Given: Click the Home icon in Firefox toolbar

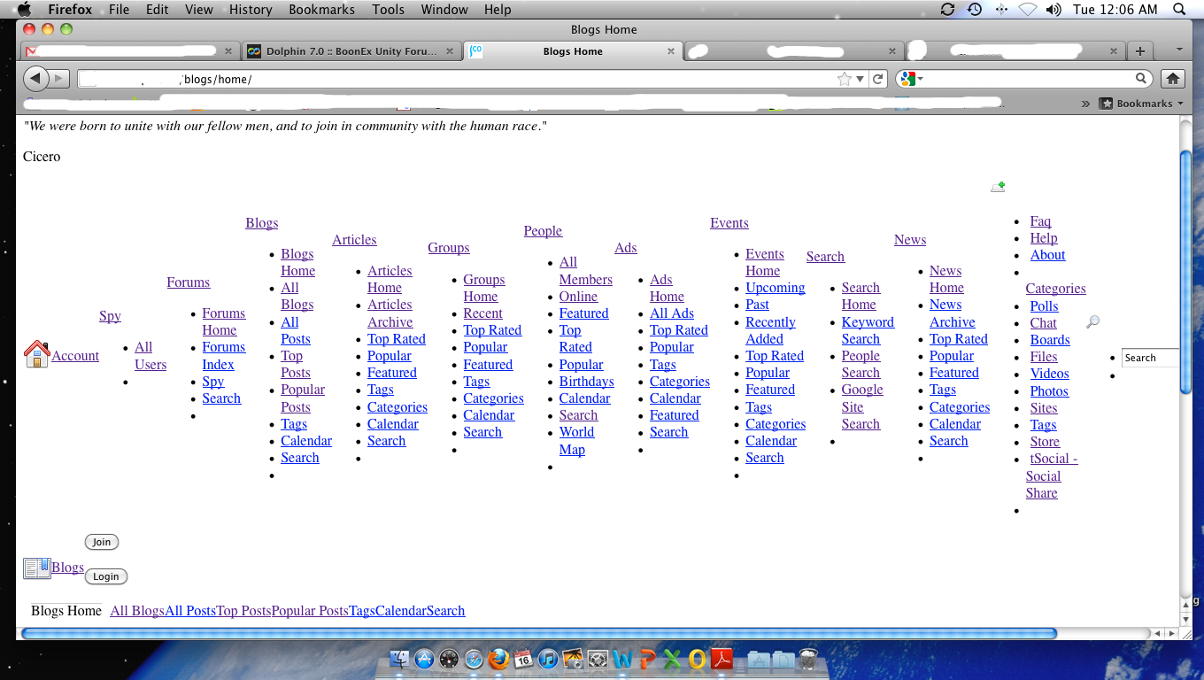Looking at the screenshot, I should tap(1172, 79).
